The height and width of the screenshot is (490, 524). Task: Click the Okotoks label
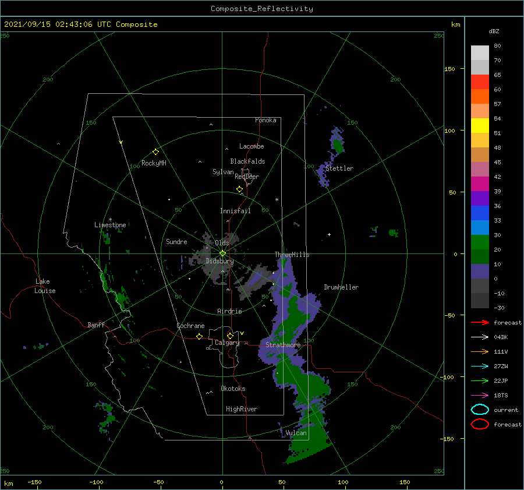pos(233,389)
